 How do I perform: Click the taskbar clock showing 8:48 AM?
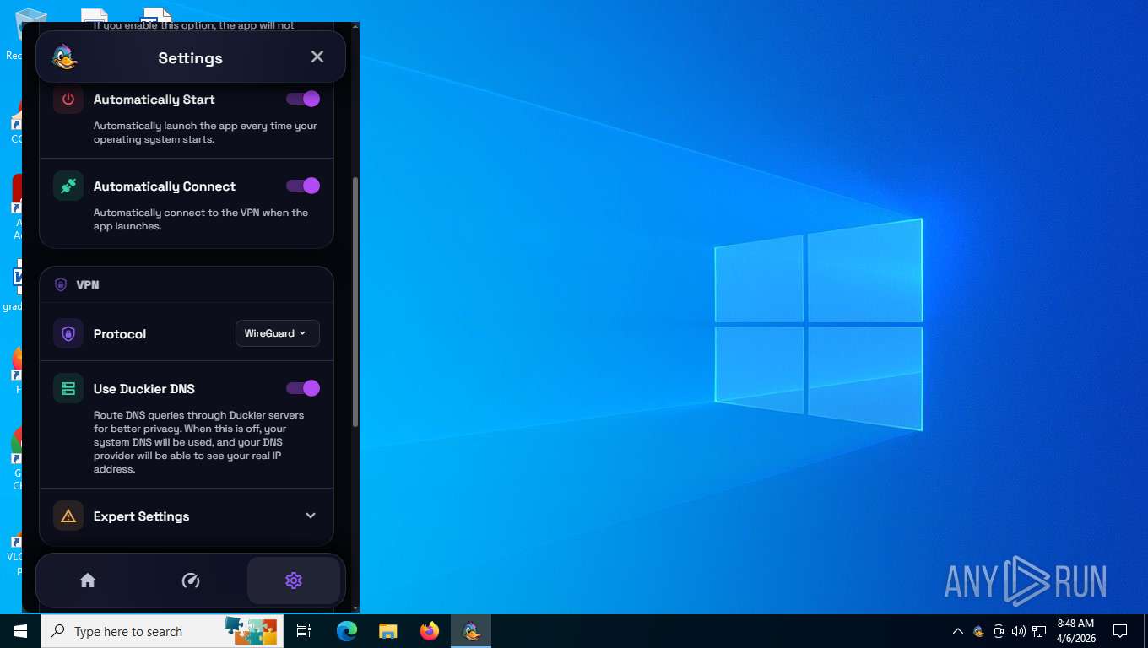1075,631
